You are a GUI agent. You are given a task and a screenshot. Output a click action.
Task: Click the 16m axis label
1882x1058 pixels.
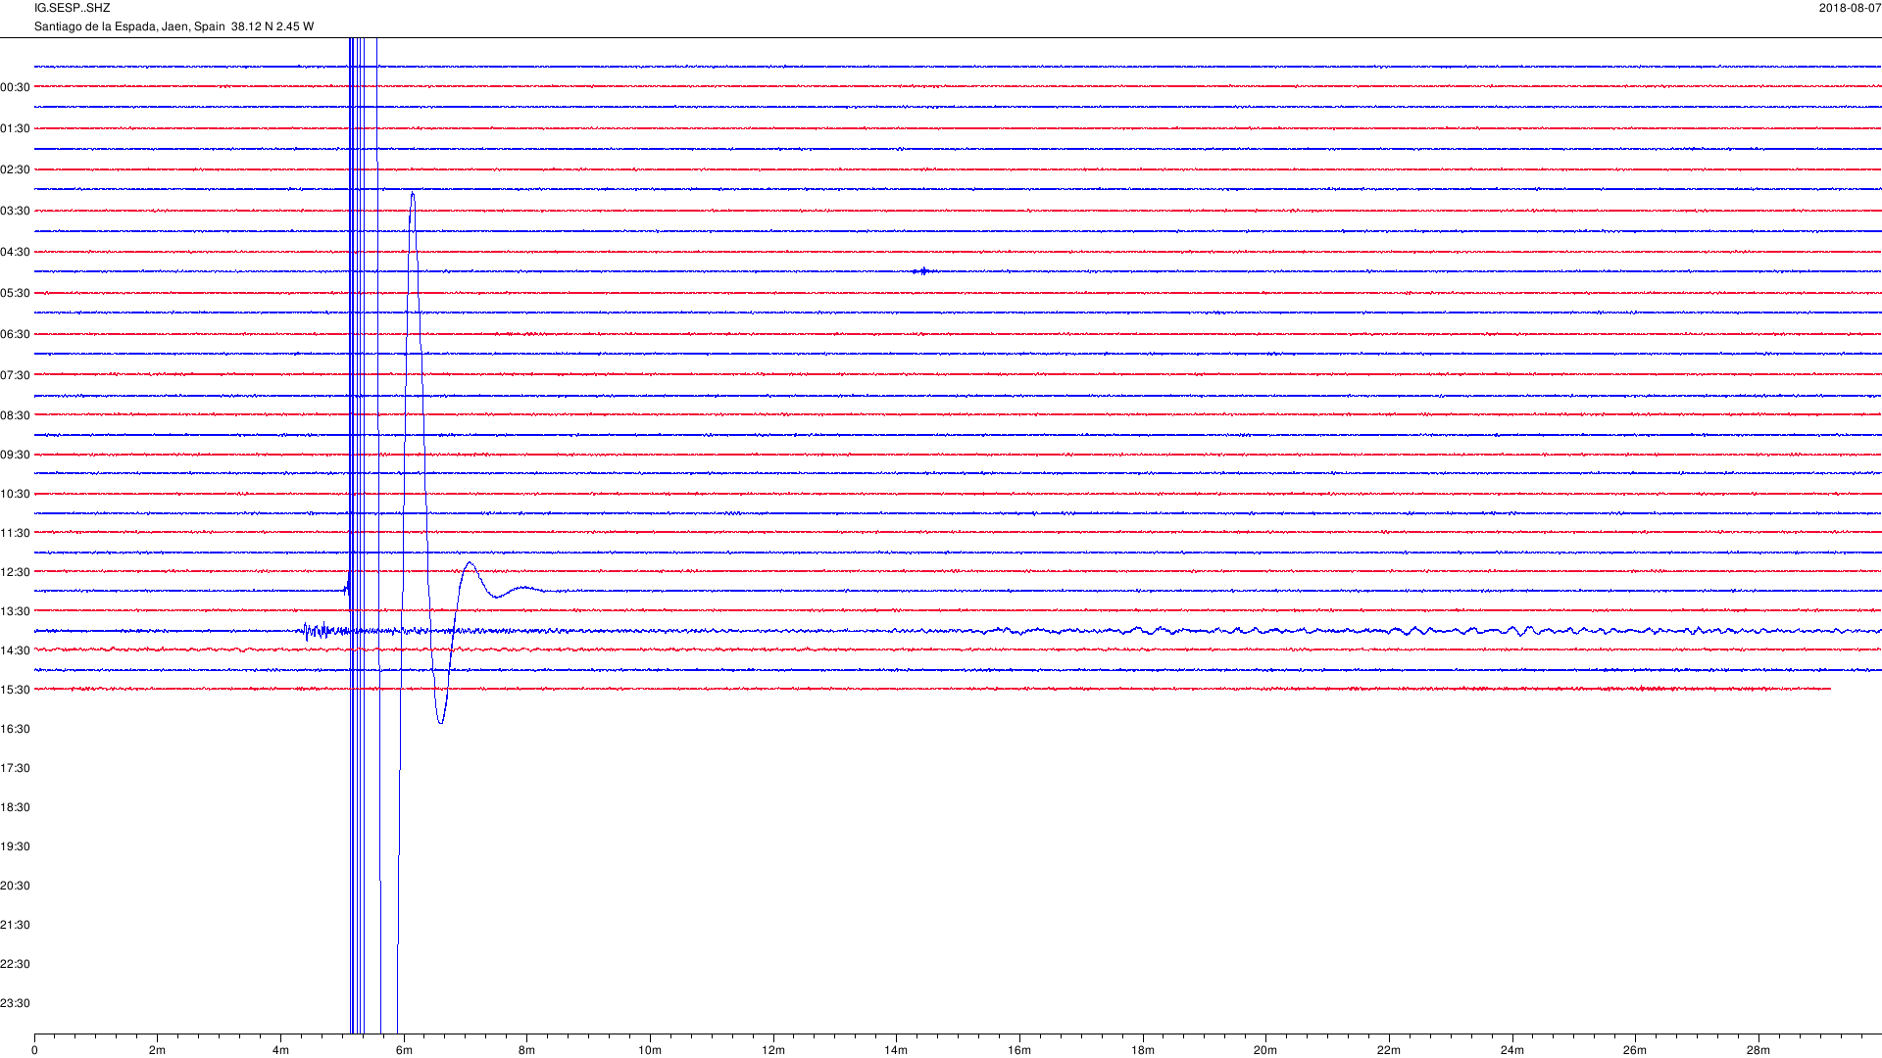point(1019,1050)
